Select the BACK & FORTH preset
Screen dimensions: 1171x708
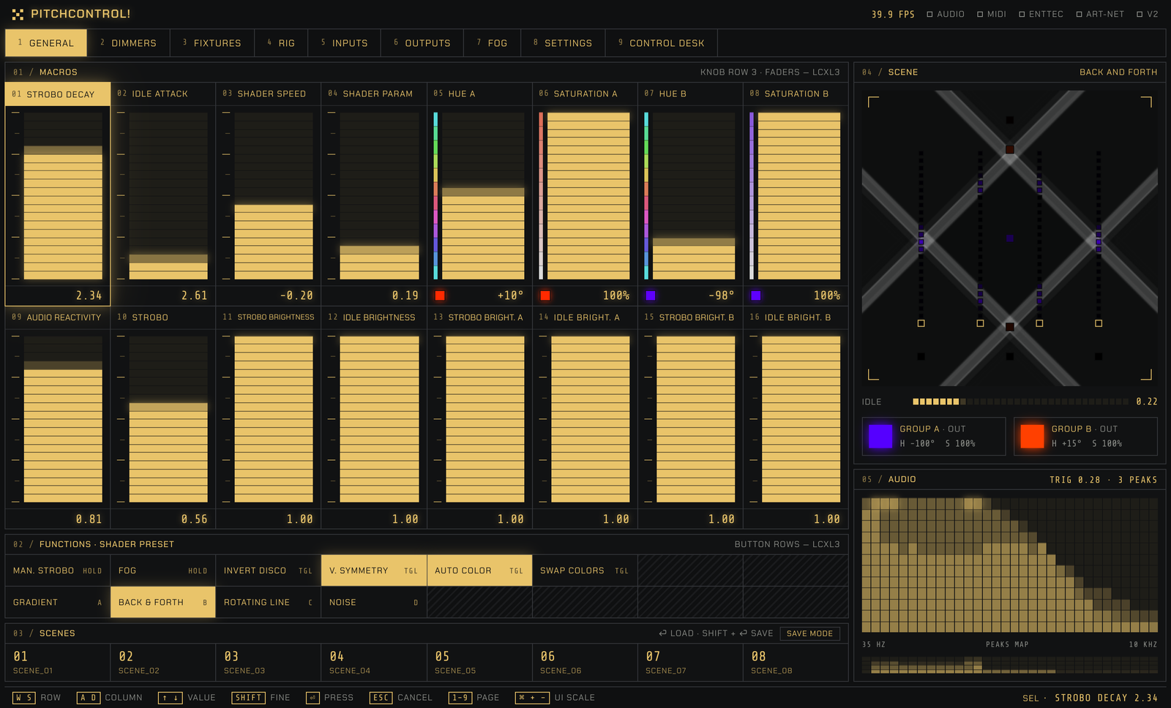(163, 602)
